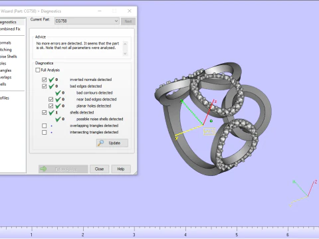Image resolution: width=319 pixels, height=239 pixels.
Task: Enable intersecting triangles detected checkbox
Action: tap(45, 132)
